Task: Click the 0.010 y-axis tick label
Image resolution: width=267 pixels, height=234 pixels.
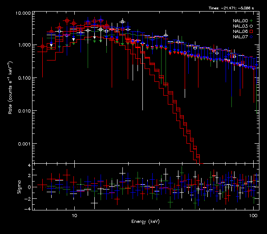Action: point(24,111)
